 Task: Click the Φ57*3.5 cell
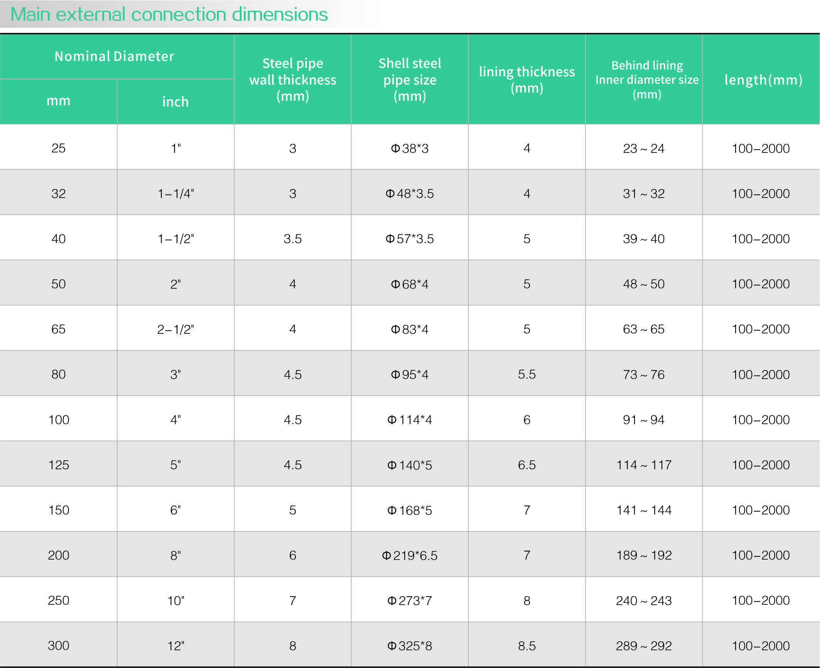(410, 239)
